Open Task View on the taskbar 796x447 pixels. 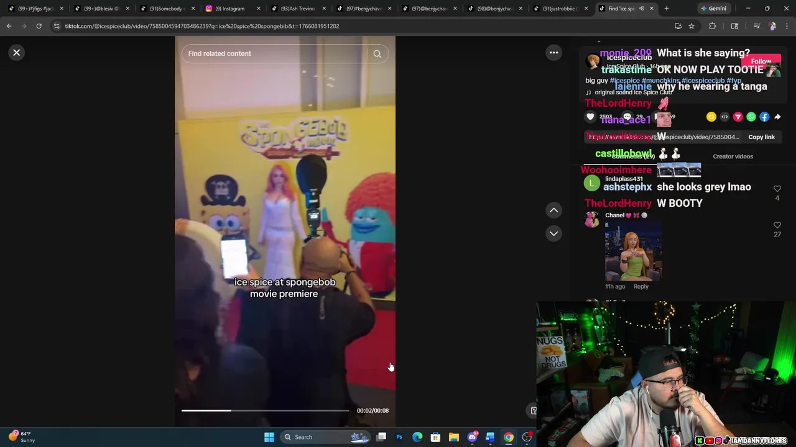click(381, 437)
